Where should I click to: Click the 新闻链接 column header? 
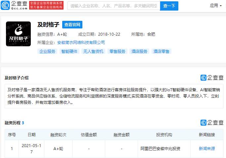(207, 135)
